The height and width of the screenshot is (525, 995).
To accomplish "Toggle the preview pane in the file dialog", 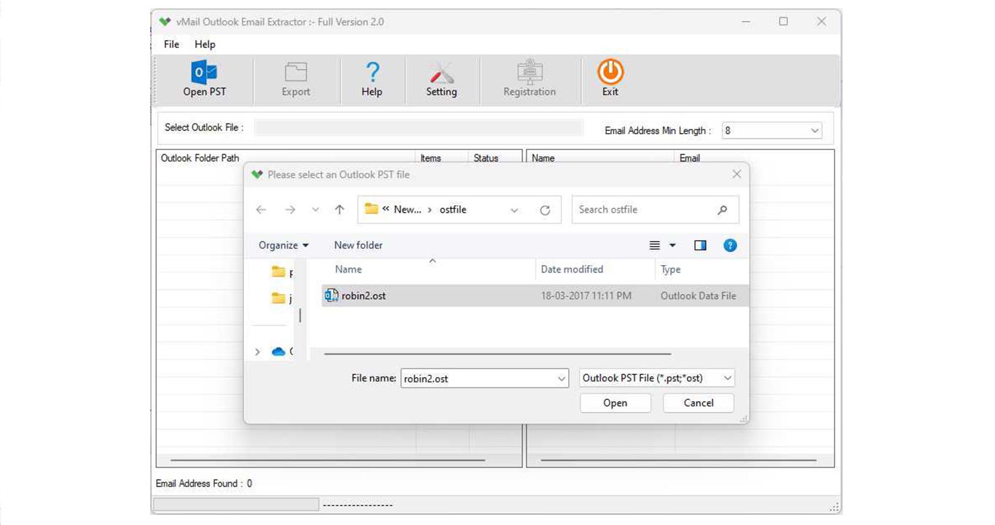I will coord(700,245).
